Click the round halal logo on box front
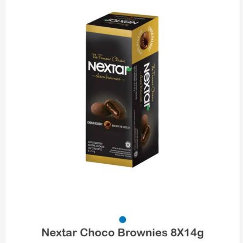 [x=128, y=145]
